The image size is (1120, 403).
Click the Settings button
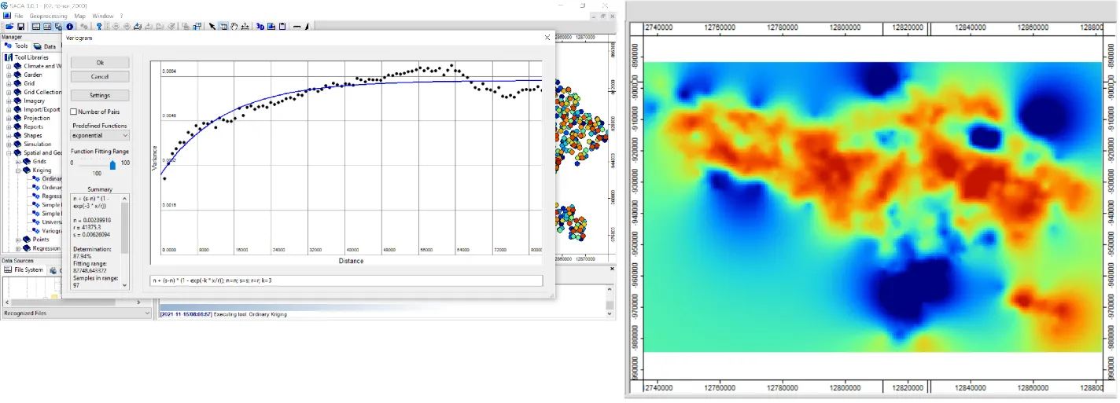click(100, 95)
